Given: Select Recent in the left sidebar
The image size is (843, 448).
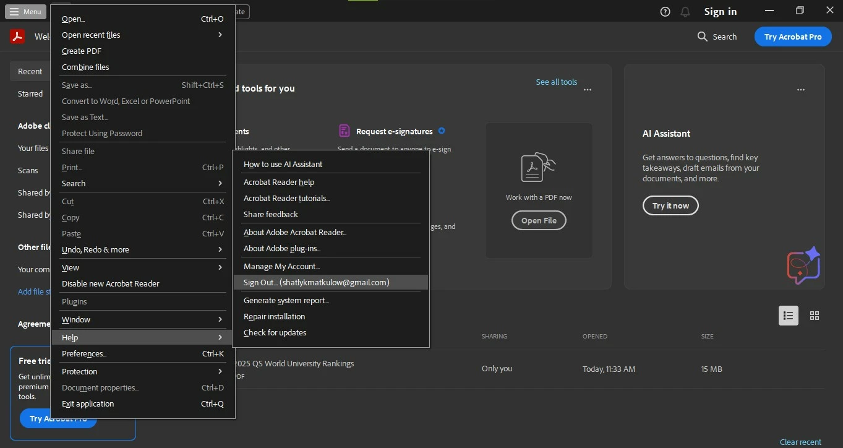Looking at the screenshot, I should [30, 71].
